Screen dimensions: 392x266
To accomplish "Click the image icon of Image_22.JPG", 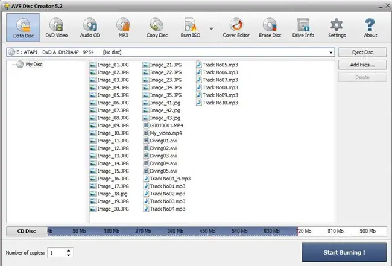I will pos(146,72).
